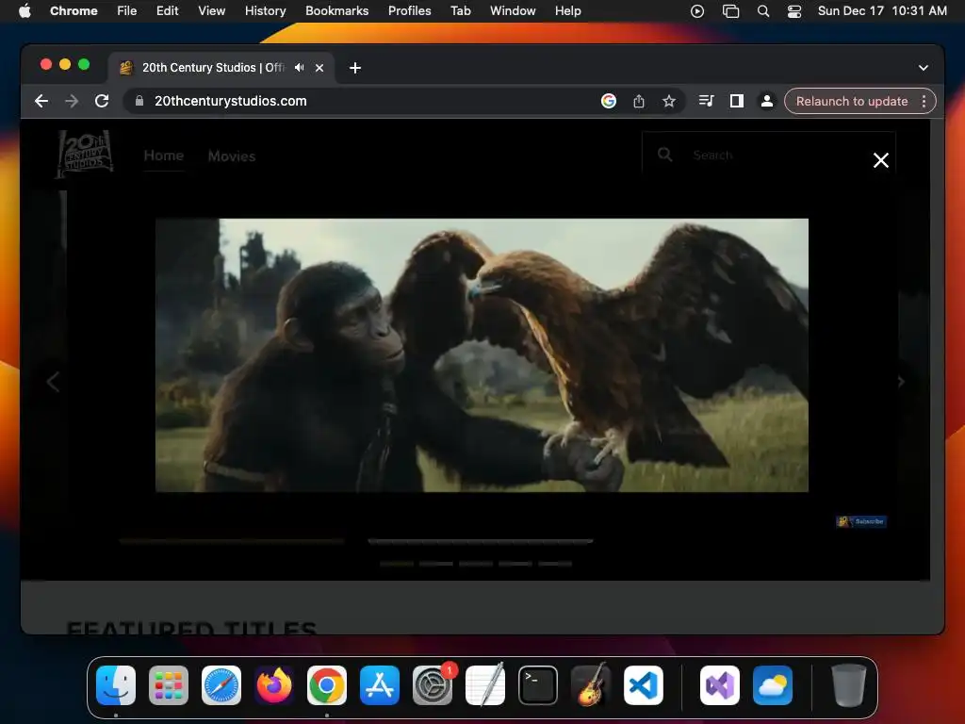965x724 pixels.
Task: Mute the tab audio speaker icon
Action: (299, 68)
